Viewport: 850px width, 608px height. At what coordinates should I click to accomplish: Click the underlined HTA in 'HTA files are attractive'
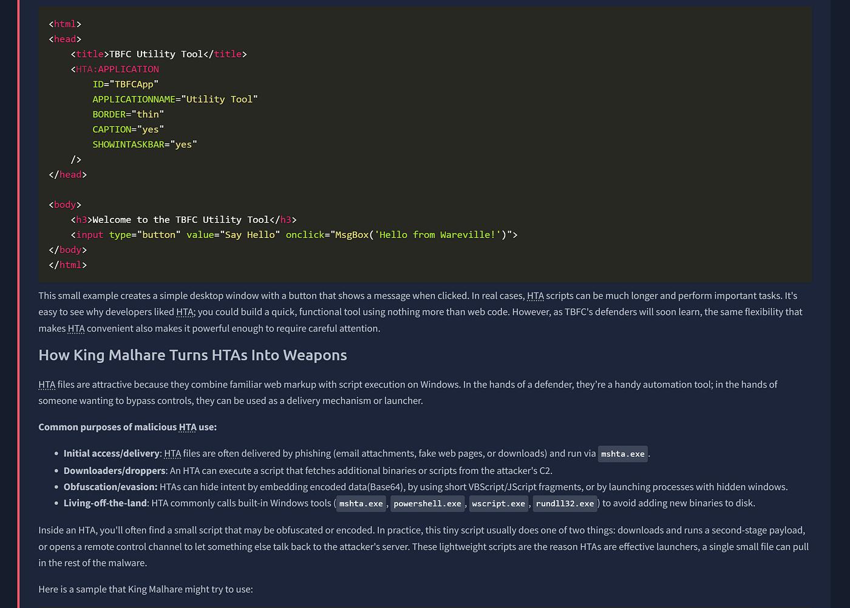[x=47, y=385]
